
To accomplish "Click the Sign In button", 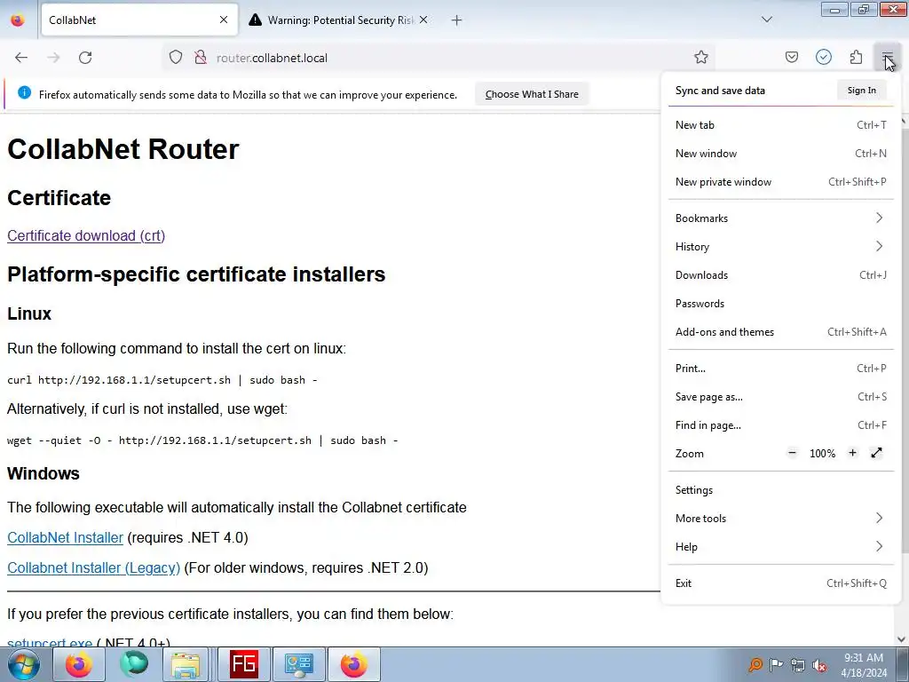I will click(861, 90).
